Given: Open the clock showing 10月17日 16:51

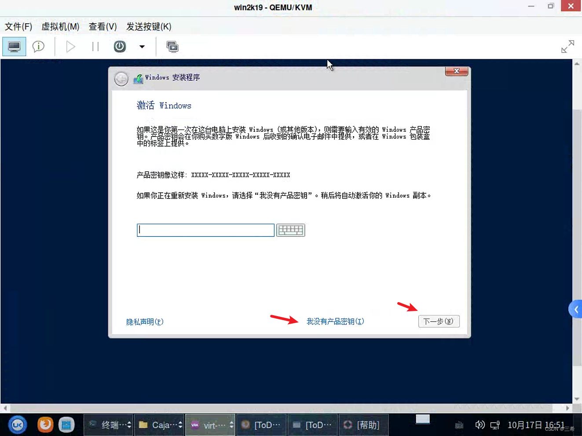Looking at the screenshot, I should coord(536,425).
